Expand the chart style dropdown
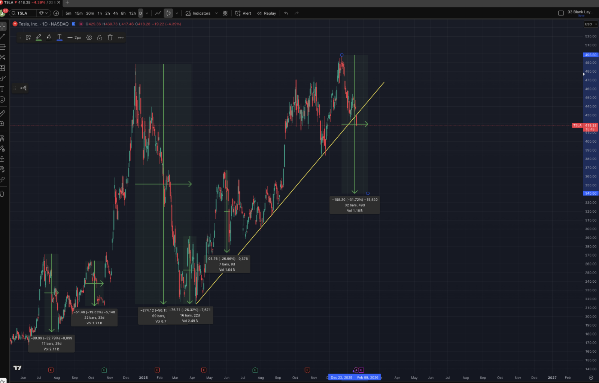599x383 pixels. [177, 13]
